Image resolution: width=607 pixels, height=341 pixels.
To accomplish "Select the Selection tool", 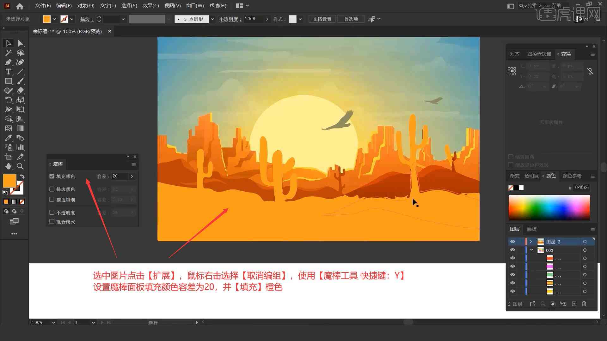I will click(8, 43).
